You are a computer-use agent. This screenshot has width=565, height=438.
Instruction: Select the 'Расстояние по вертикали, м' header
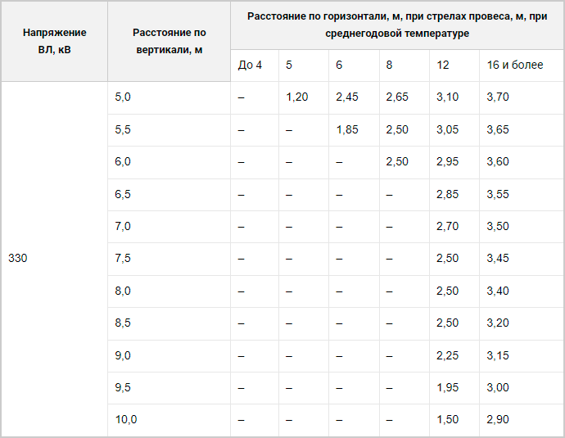[169, 41]
